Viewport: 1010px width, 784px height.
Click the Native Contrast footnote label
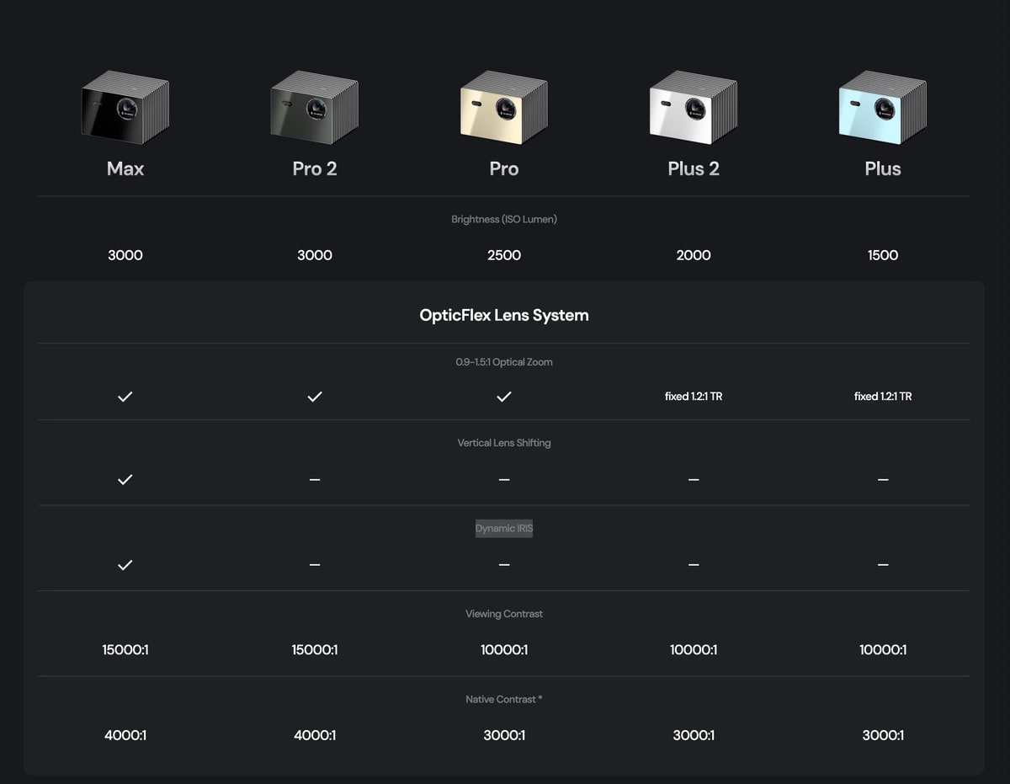click(504, 699)
